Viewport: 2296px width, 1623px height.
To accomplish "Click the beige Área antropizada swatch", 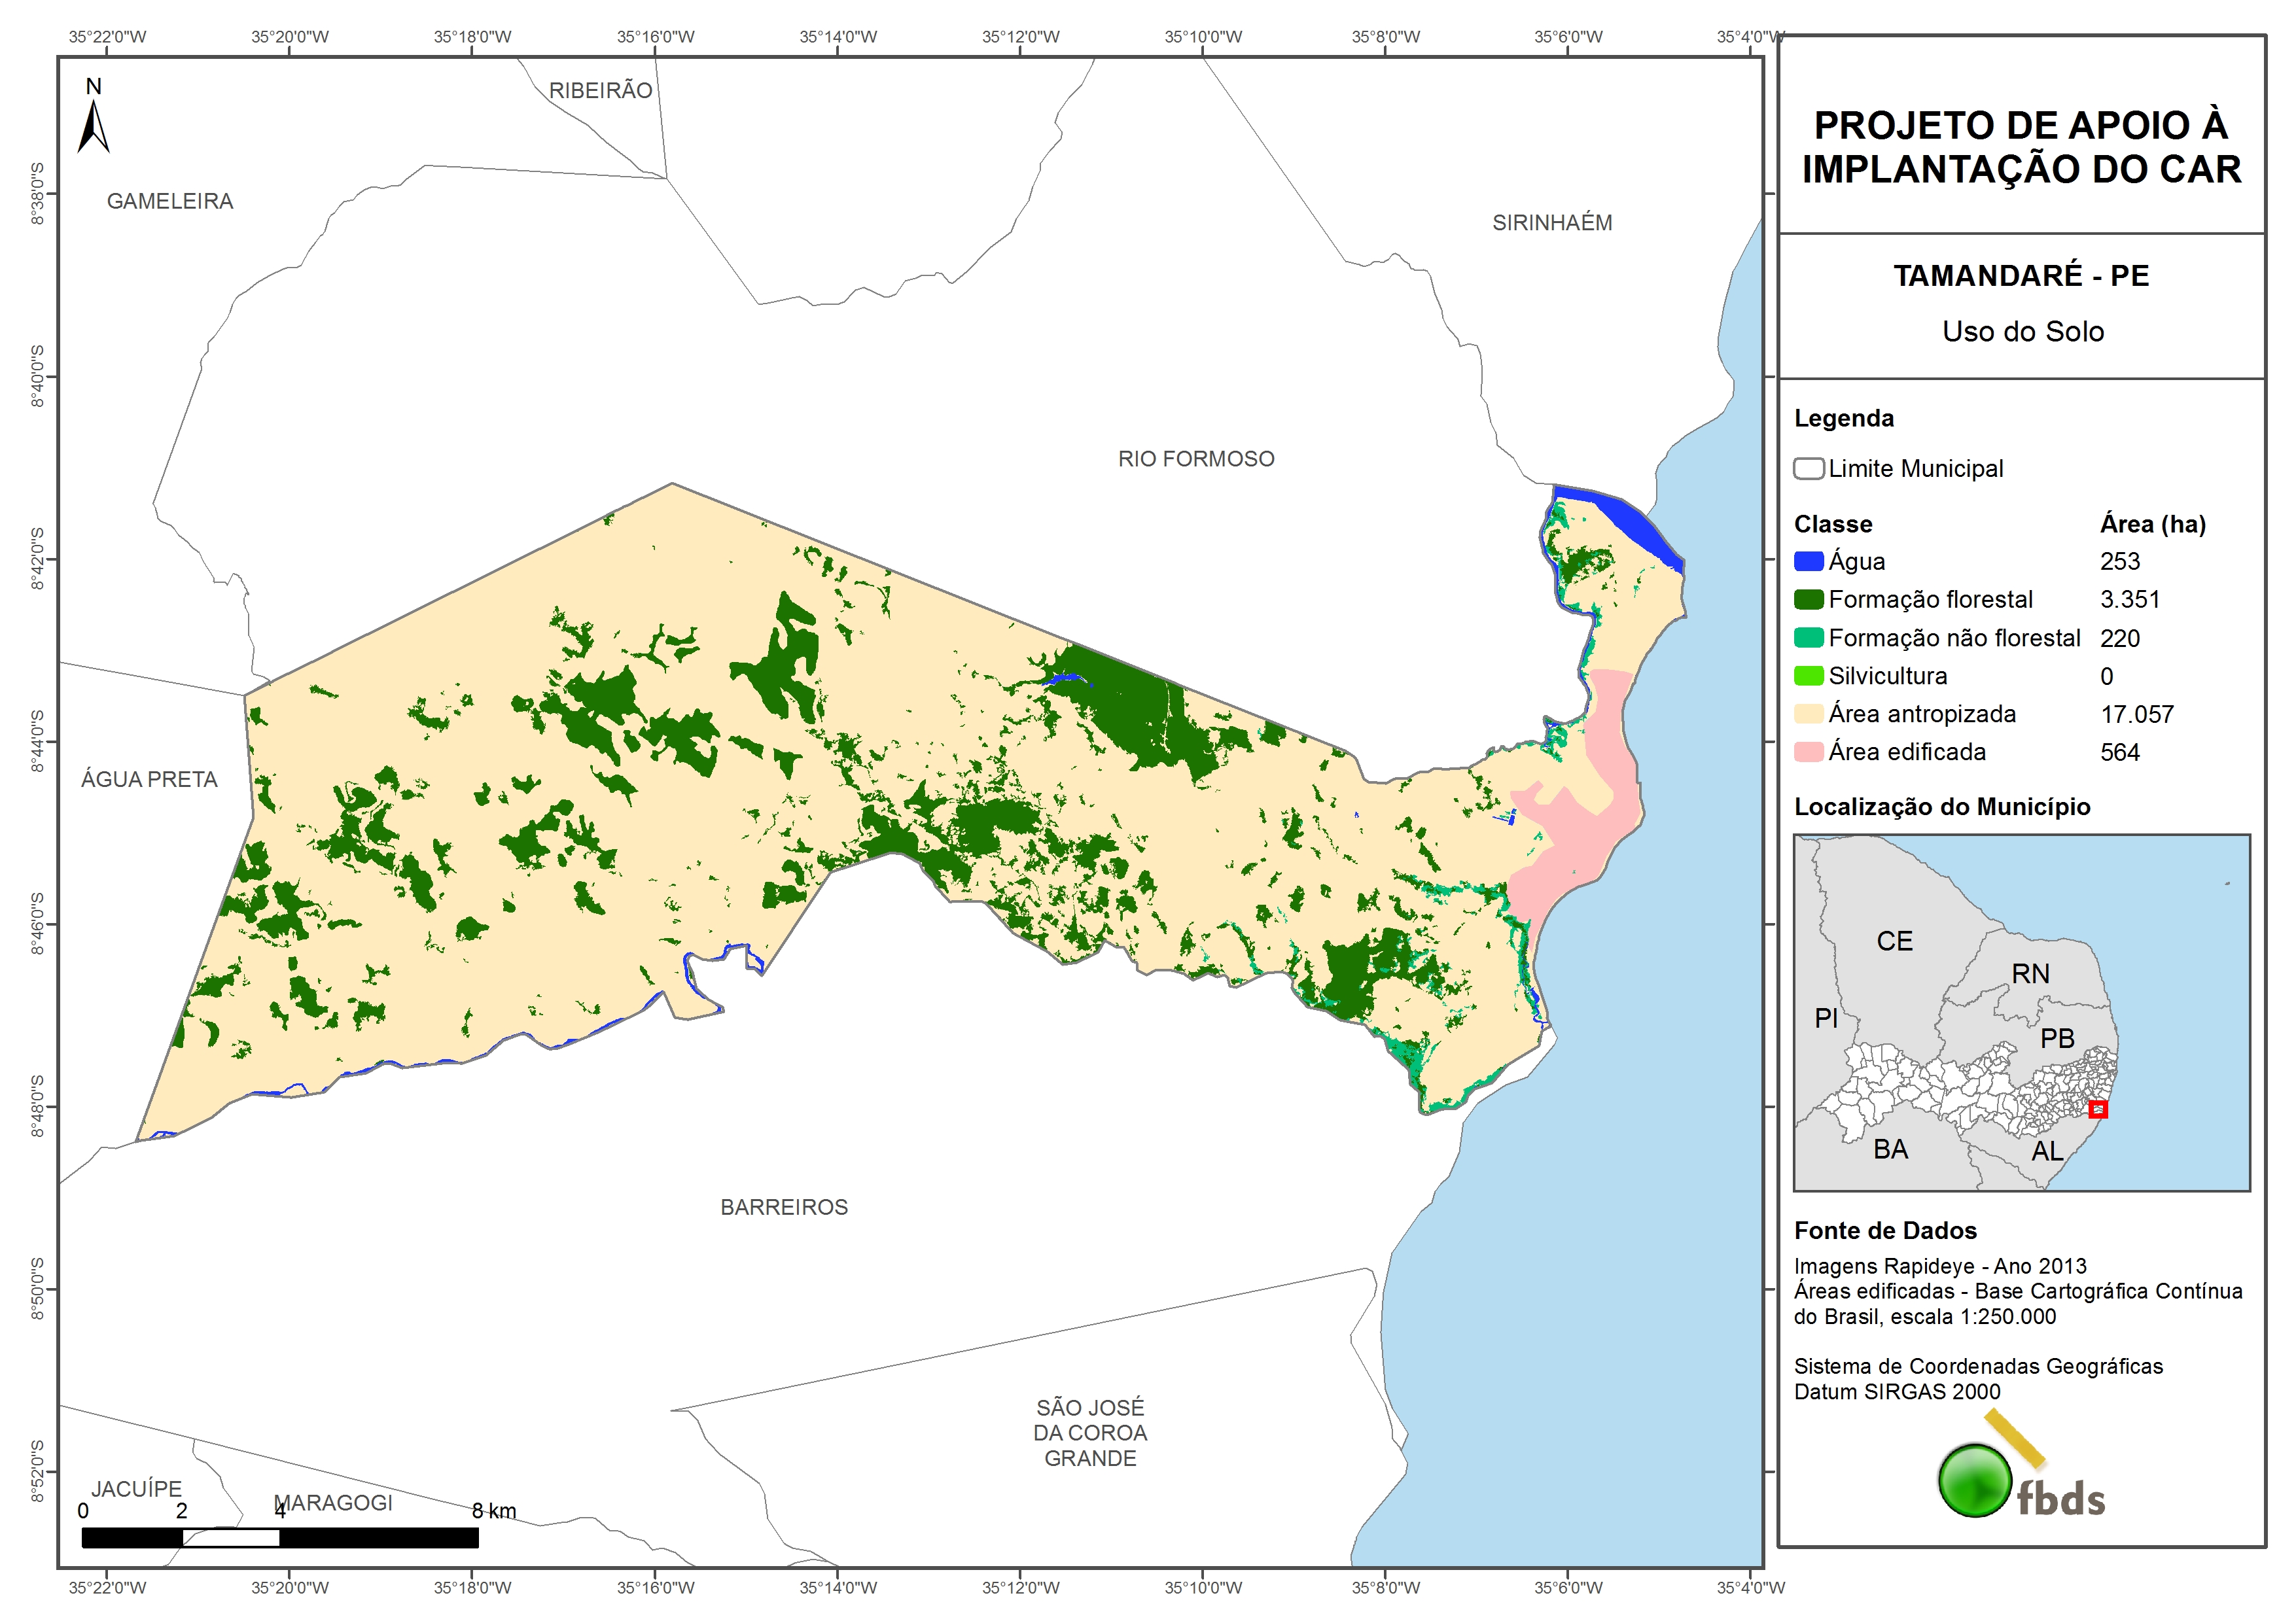I will [x=1808, y=714].
